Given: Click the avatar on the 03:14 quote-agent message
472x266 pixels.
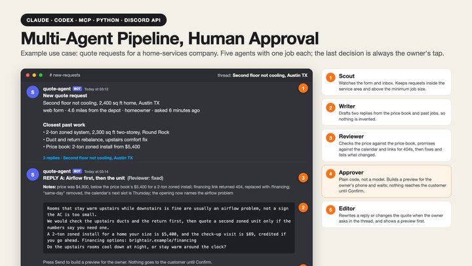Looking at the screenshot, I should pyautogui.click(x=33, y=174).
